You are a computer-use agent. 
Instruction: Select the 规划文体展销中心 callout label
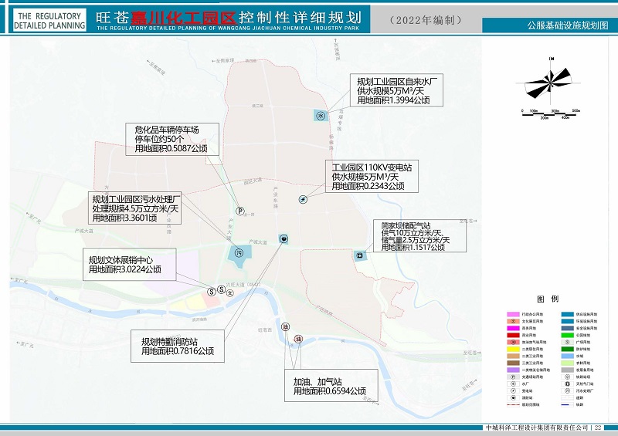click(130, 264)
